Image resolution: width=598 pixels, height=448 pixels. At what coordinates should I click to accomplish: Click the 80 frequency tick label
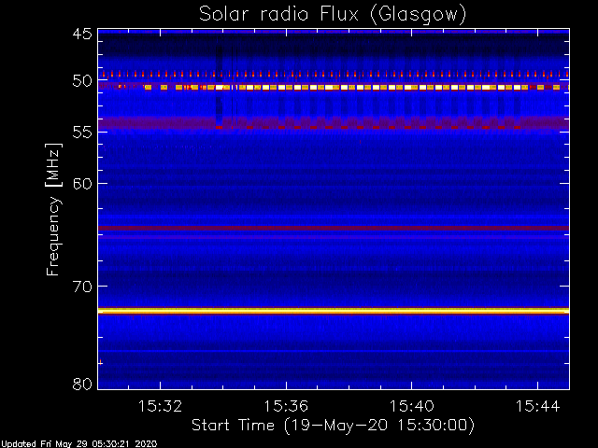82,384
